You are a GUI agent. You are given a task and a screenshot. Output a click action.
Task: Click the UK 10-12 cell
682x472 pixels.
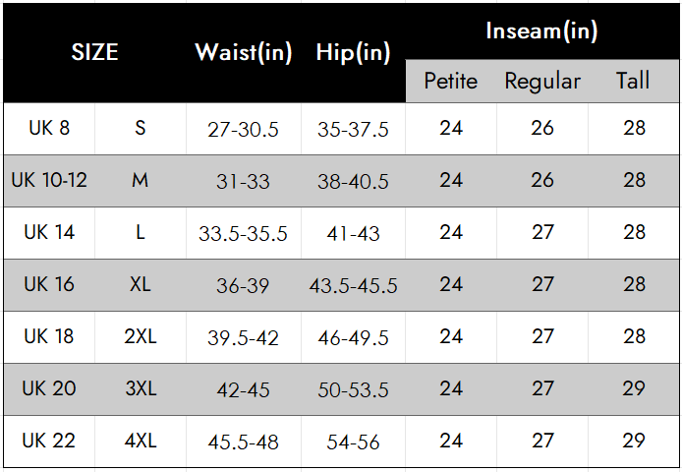click(x=49, y=180)
